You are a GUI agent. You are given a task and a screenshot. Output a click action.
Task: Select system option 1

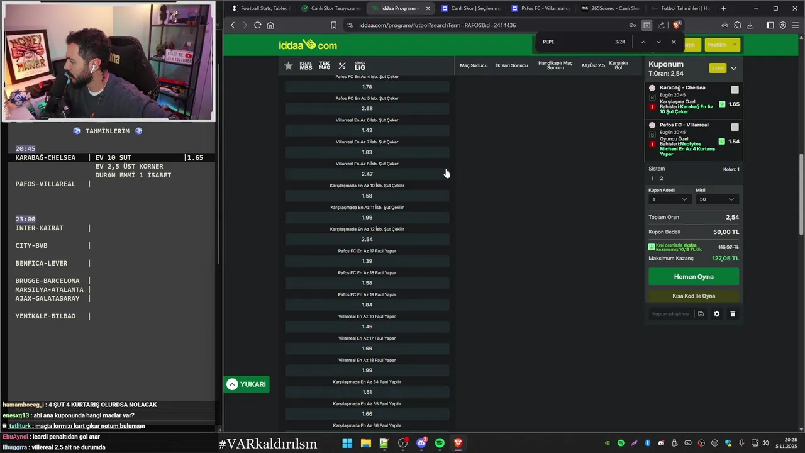coord(652,179)
